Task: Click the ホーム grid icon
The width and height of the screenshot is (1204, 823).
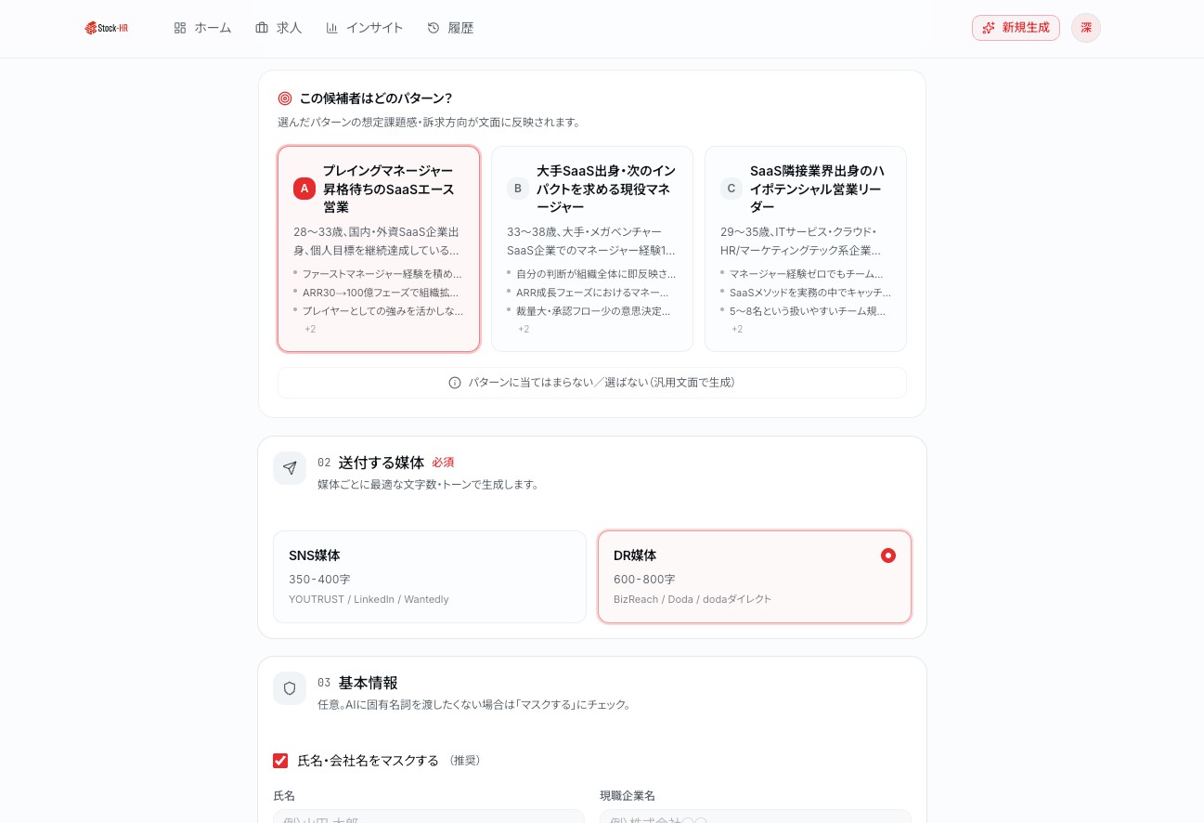Action: pos(180,28)
